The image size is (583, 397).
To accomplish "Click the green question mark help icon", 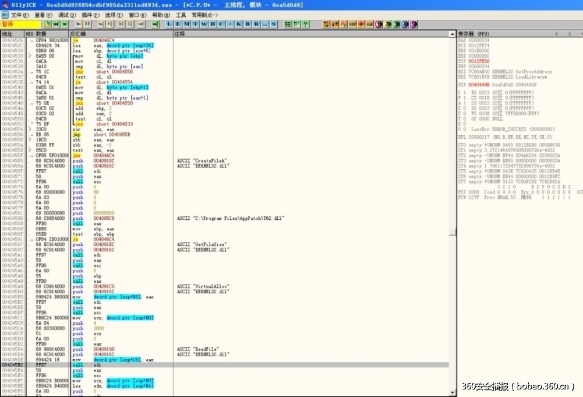I will 305,24.
